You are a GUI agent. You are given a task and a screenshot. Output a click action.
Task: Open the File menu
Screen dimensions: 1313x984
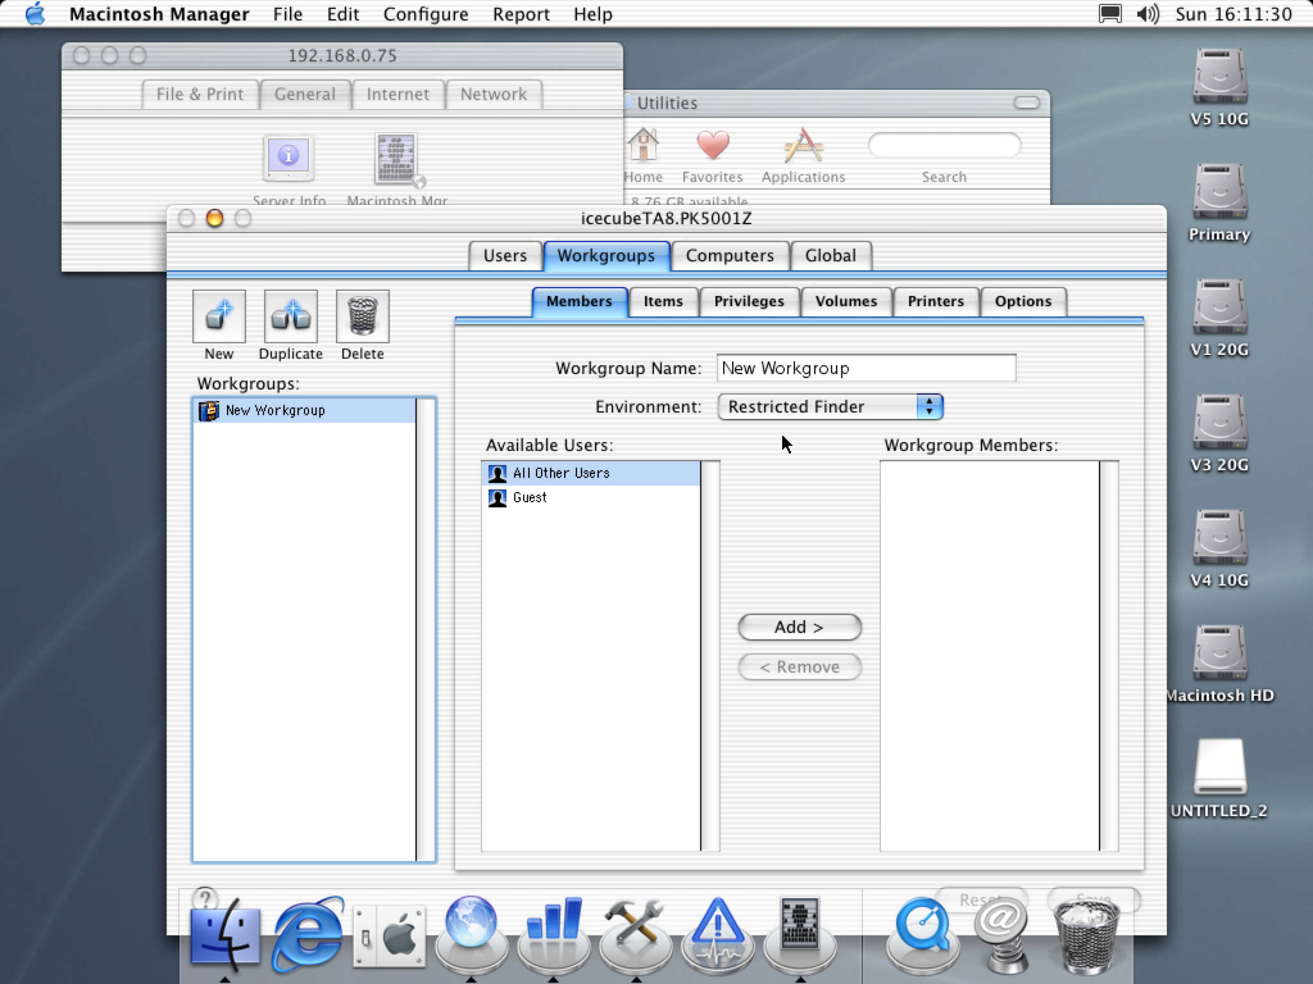[287, 13]
